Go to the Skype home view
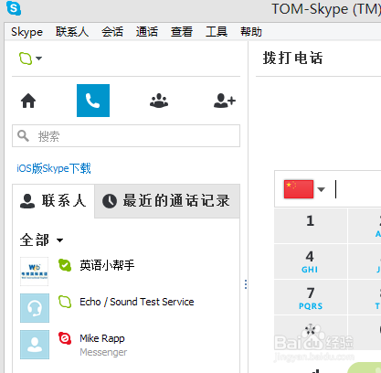The width and height of the screenshot is (381, 373). tap(28, 101)
